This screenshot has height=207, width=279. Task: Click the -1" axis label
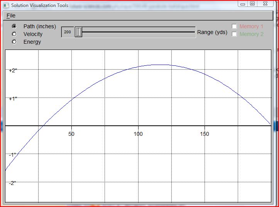[x=12, y=155]
